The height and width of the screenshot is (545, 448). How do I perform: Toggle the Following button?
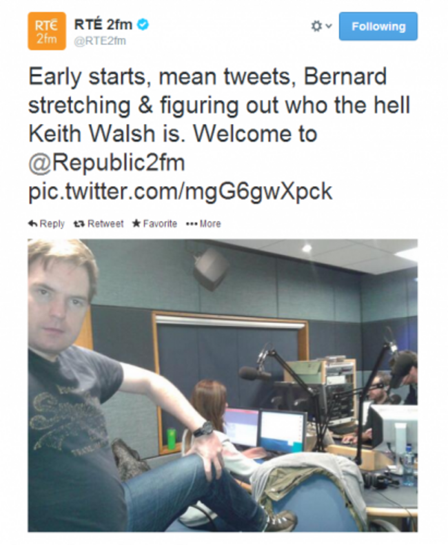tap(378, 26)
